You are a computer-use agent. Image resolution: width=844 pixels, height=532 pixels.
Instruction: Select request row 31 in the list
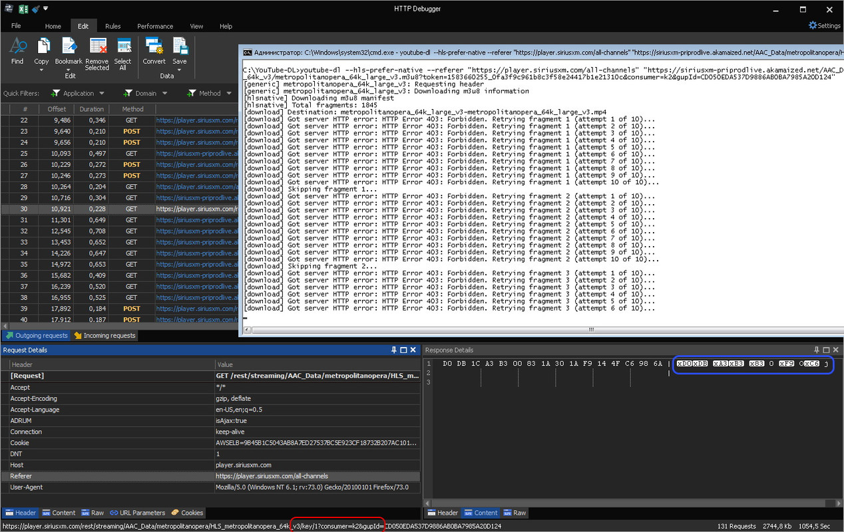pyautogui.click(x=118, y=220)
